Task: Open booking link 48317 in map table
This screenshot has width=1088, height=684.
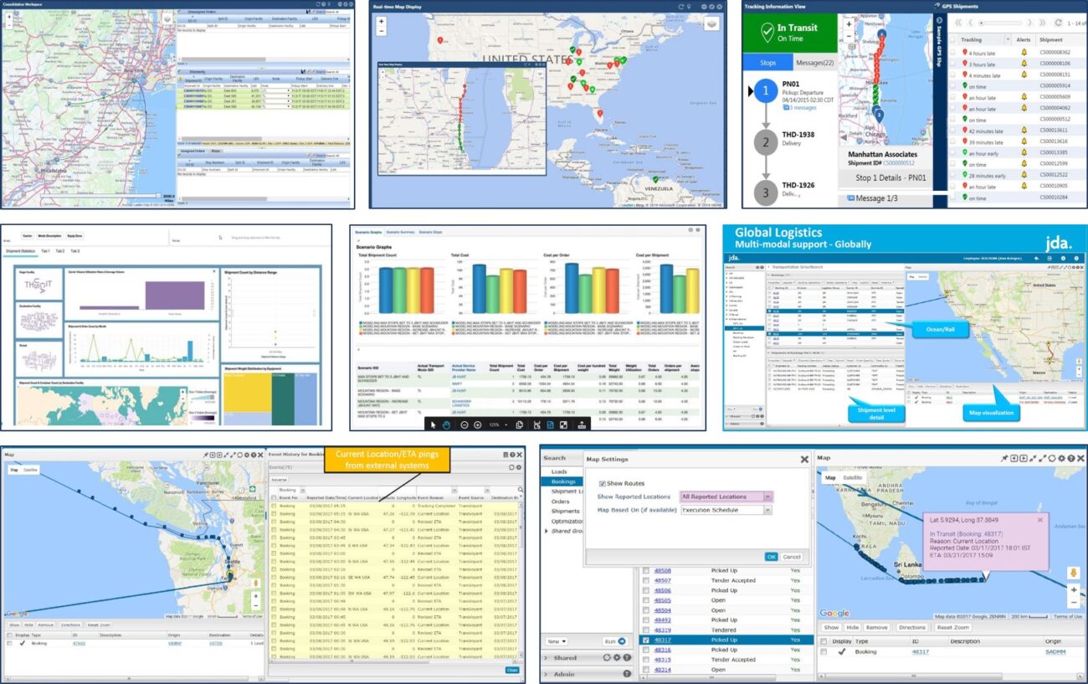Action: pos(920,651)
